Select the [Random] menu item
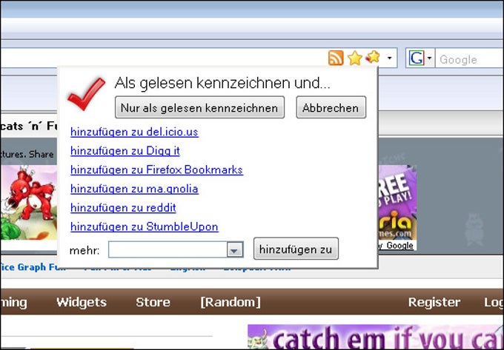This screenshot has width=504, height=350. [x=231, y=302]
